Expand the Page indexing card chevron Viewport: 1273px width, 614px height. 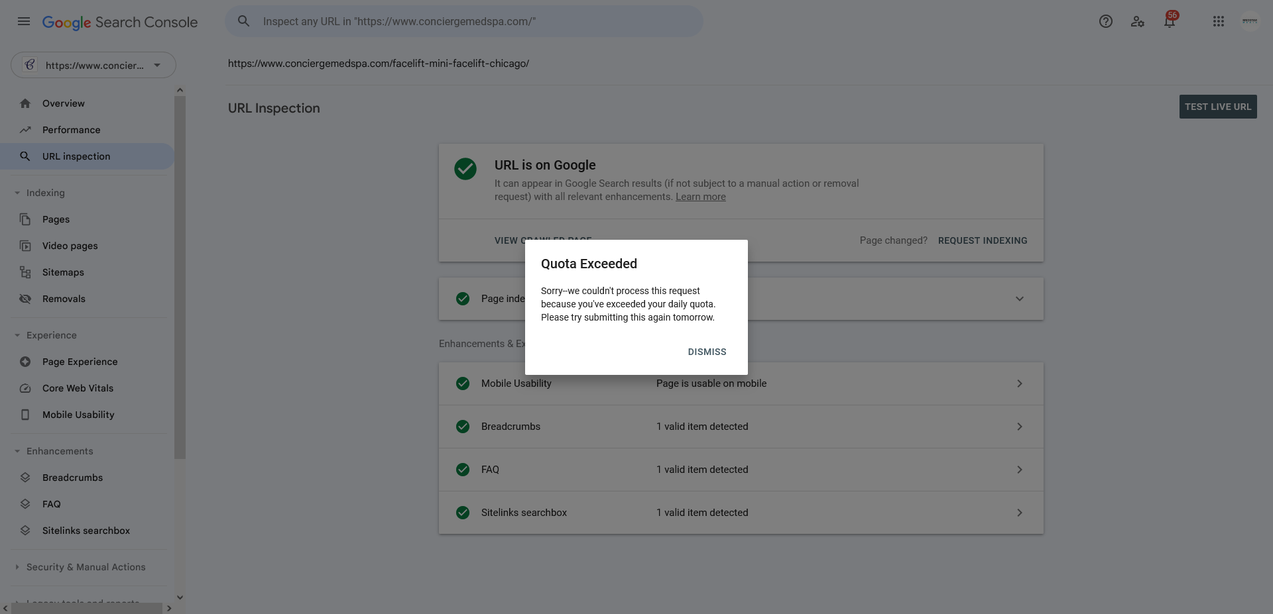(x=1020, y=299)
